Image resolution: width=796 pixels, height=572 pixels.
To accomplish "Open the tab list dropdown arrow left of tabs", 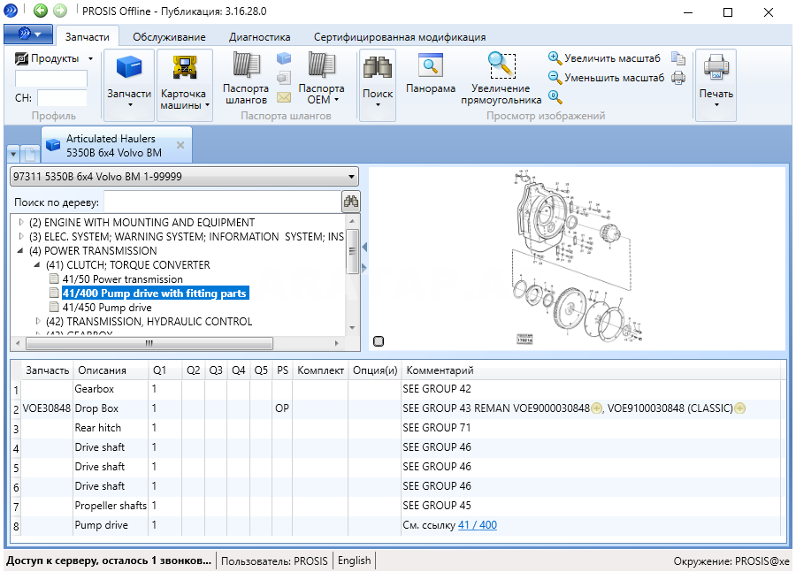I will (13, 153).
